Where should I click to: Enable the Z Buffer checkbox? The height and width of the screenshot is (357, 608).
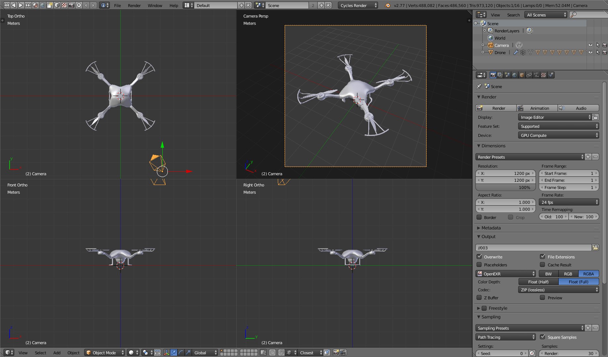(x=479, y=297)
